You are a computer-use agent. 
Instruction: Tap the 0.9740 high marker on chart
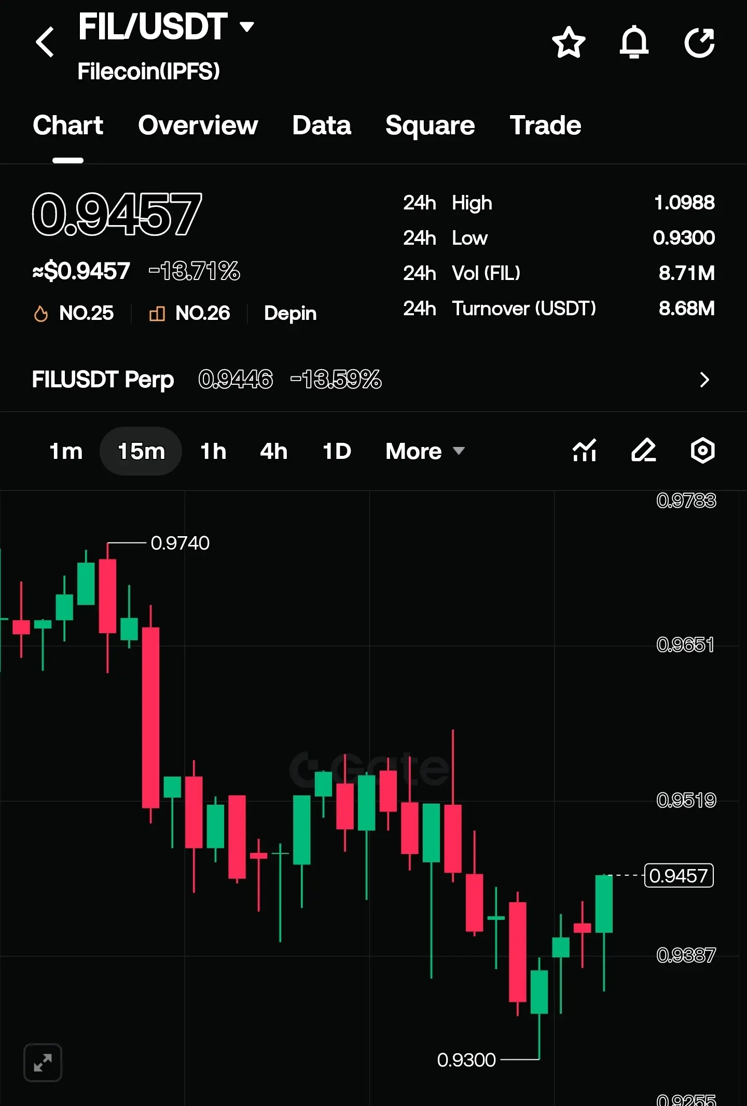click(x=180, y=543)
